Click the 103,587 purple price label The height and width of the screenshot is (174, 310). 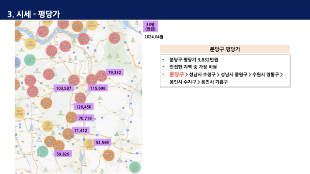click(x=63, y=88)
